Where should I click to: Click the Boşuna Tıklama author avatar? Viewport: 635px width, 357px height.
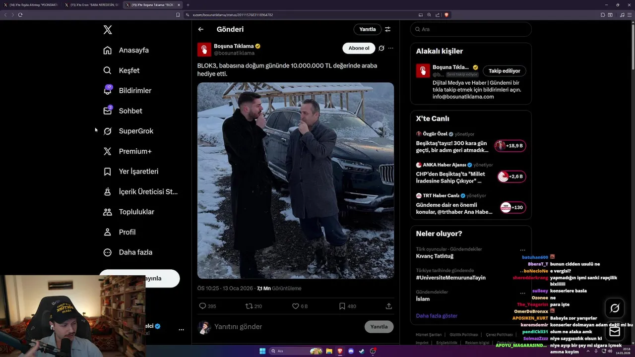point(204,49)
